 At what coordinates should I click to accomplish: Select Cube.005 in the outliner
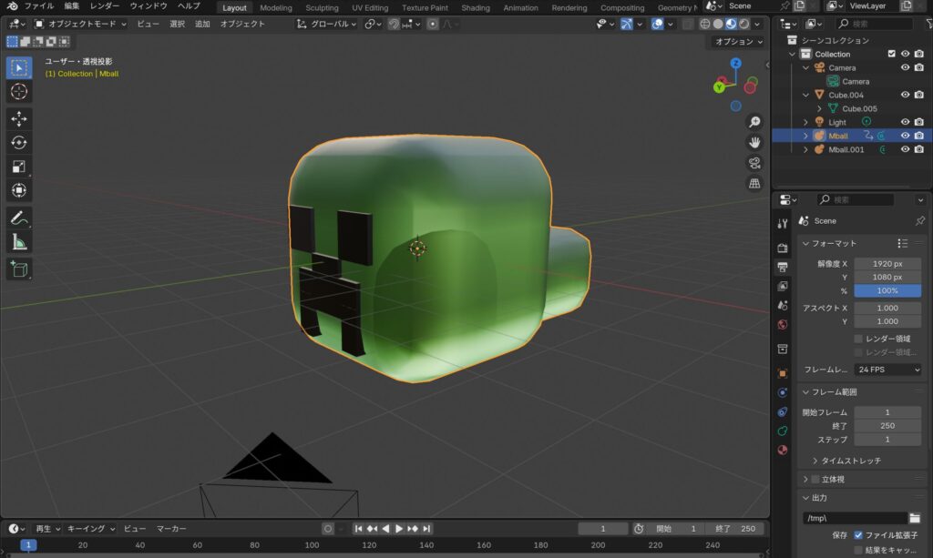[x=859, y=108]
